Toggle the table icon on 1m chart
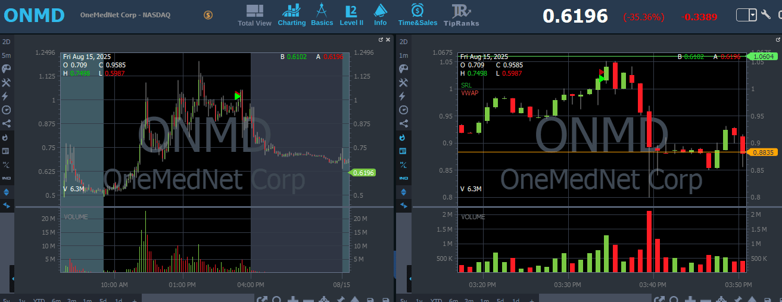This screenshot has width=782, height=302. click(x=403, y=151)
